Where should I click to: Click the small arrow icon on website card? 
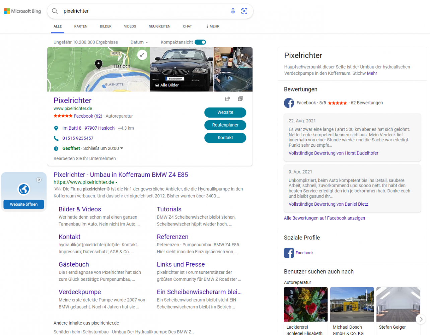[39, 180]
